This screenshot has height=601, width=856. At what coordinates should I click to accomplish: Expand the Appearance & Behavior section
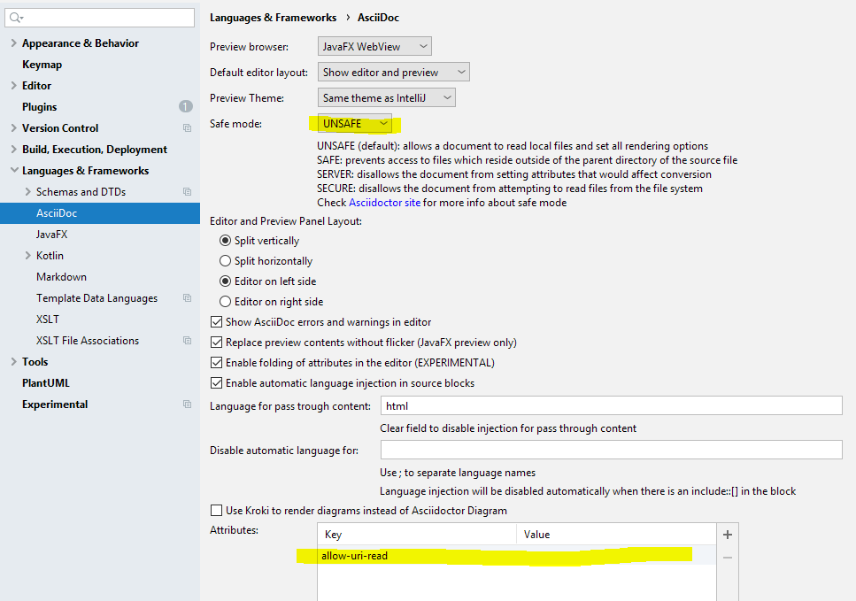(13, 43)
